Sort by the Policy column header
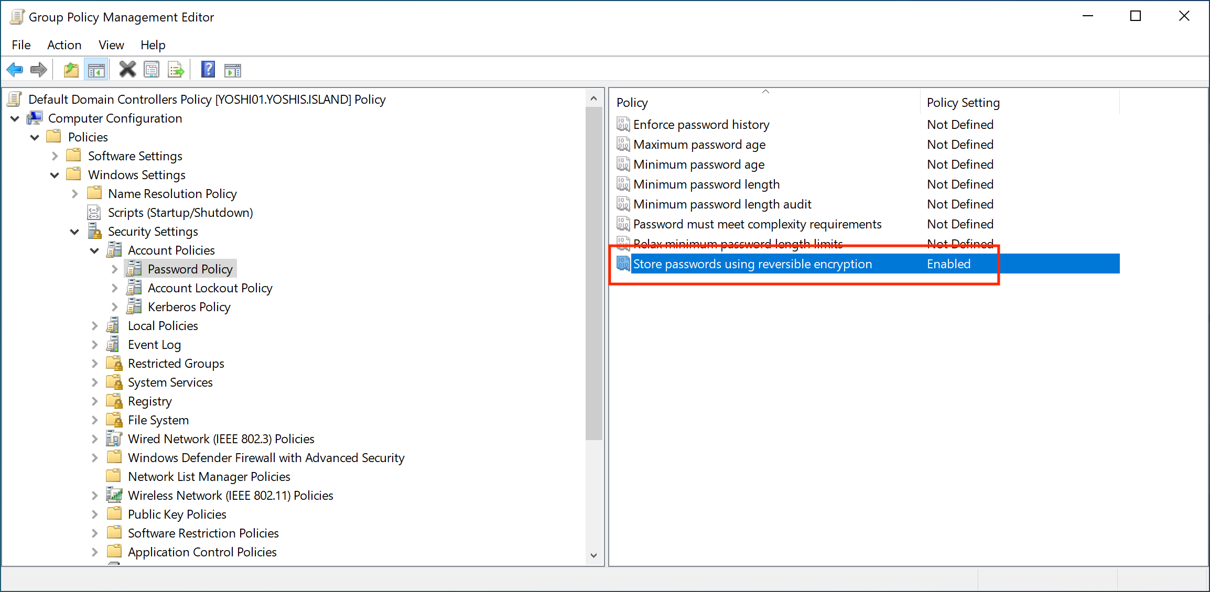1210x592 pixels. tap(632, 103)
